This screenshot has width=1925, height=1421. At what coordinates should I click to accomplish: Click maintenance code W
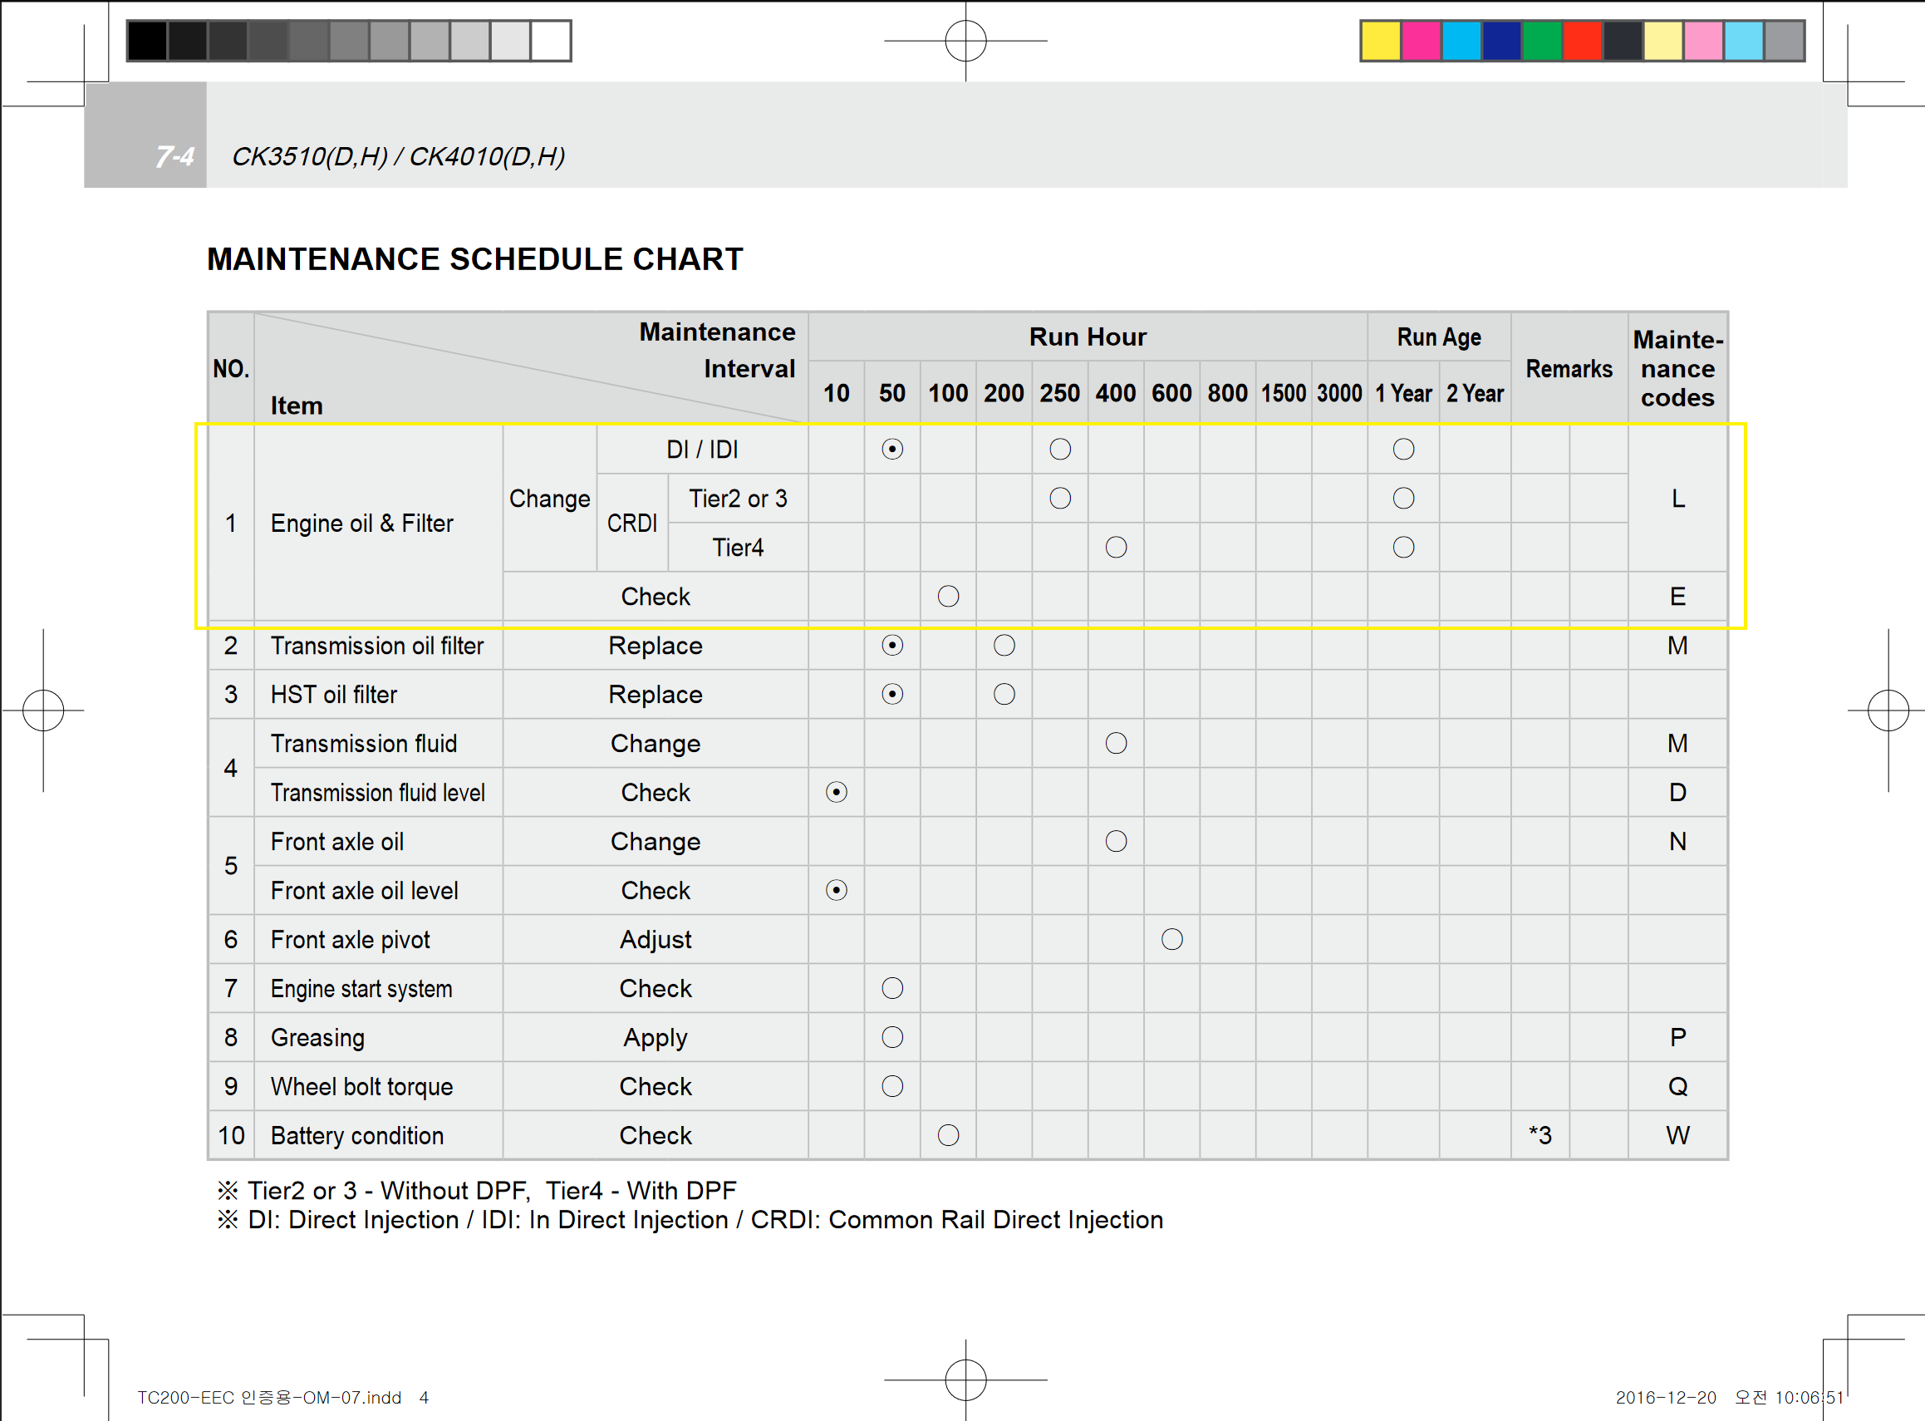click(x=1677, y=1135)
